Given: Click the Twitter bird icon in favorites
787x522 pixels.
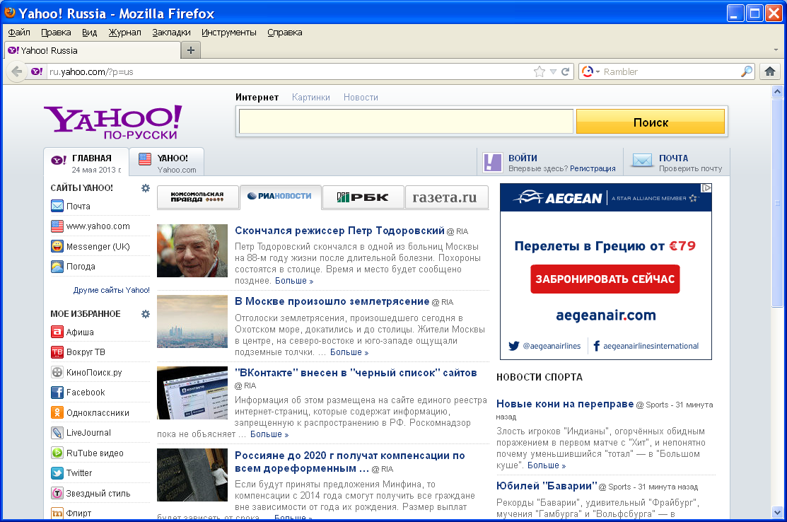Looking at the screenshot, I should [x=57, y=472].
